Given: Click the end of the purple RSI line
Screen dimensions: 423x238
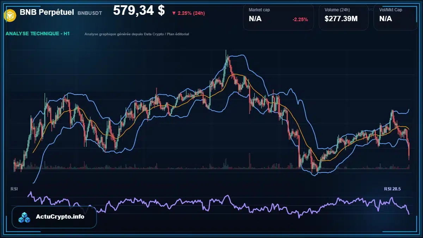Looking at the screenshot, I should [x=409, y=214].
